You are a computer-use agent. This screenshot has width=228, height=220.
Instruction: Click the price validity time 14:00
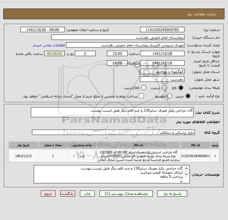click(117, 63)
